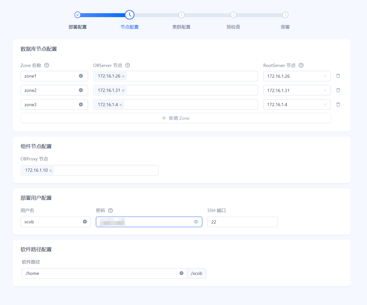Clear the zone1 name field
Image resolution: width=367 pixels, height=305 pixels.
point(81,76)
